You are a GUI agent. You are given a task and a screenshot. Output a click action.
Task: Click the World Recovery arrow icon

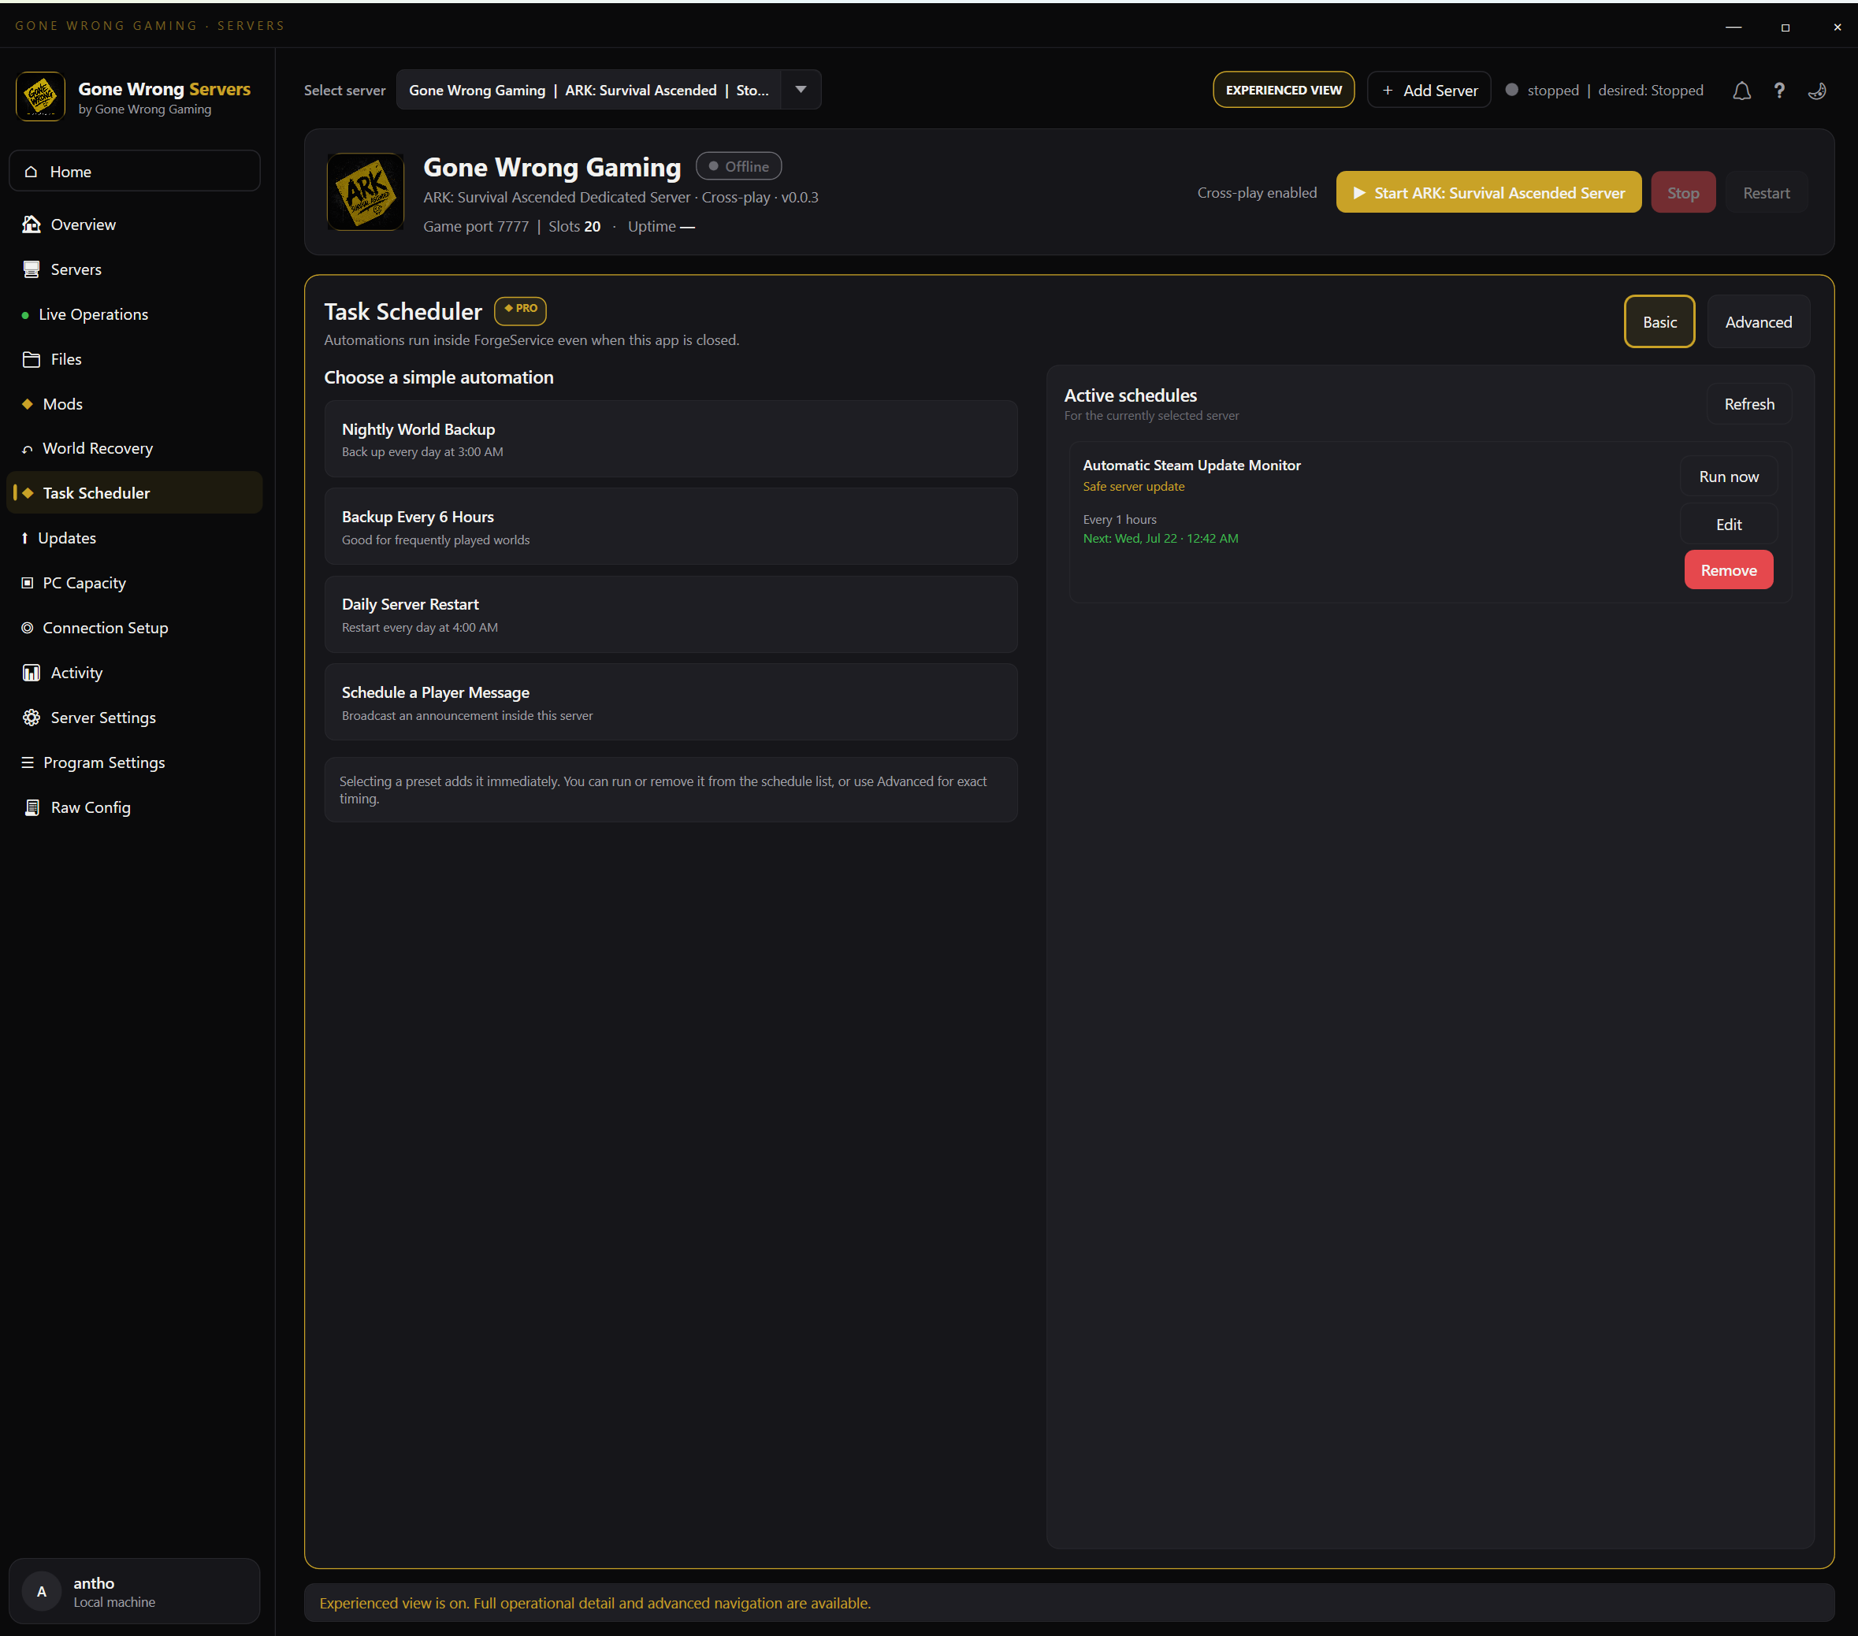pyautogui.click(x=28, y=449)
